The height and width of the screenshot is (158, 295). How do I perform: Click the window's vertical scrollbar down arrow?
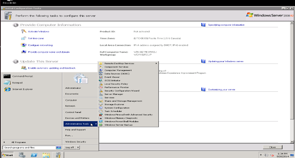click(292, 142)
